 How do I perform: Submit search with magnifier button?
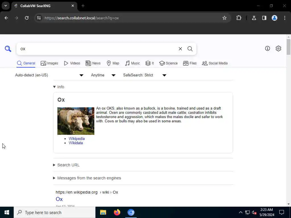(x=190, y=49)
